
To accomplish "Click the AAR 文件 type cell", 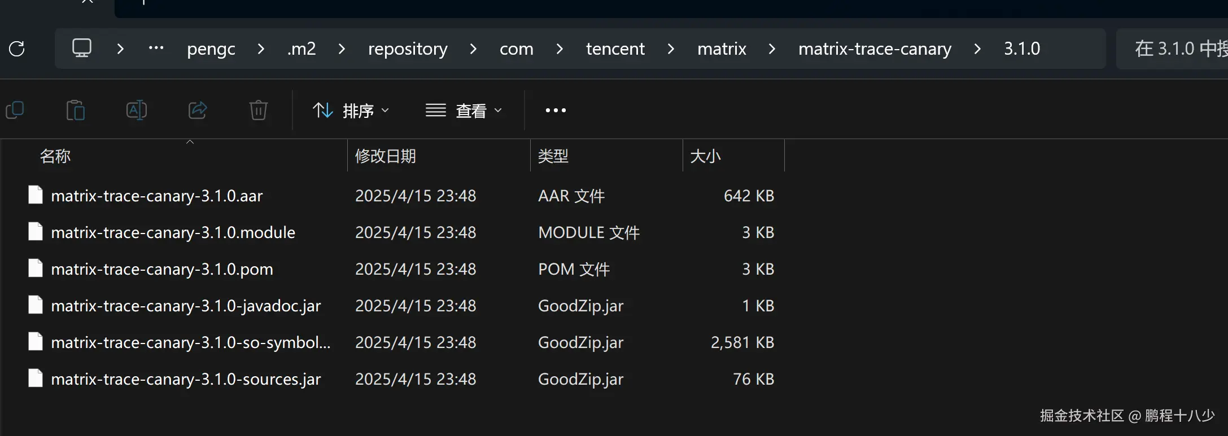I will point(571,196).
